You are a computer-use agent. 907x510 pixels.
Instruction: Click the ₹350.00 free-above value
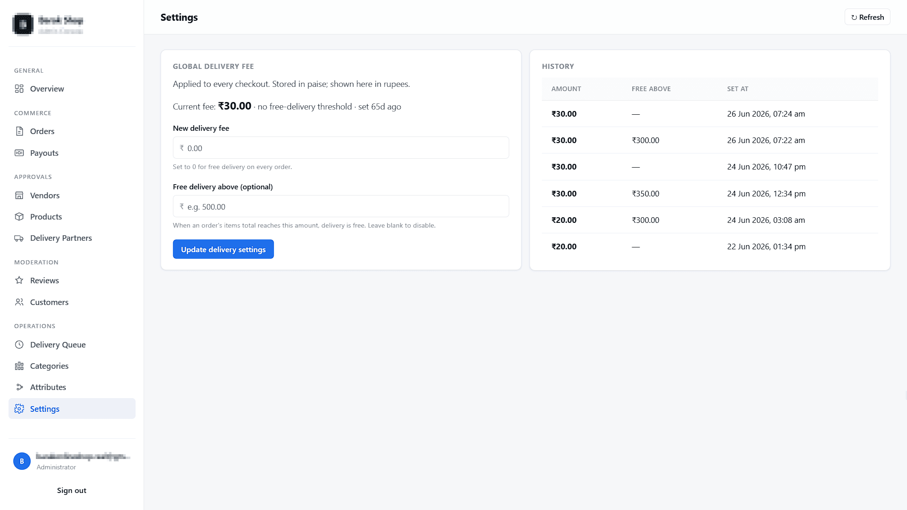point(645,194)
